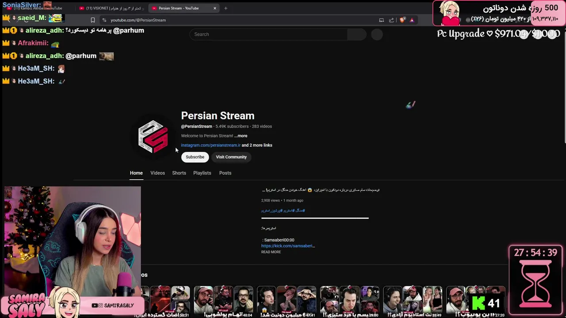Click the #مدگل hashtag link

[300, 211]
